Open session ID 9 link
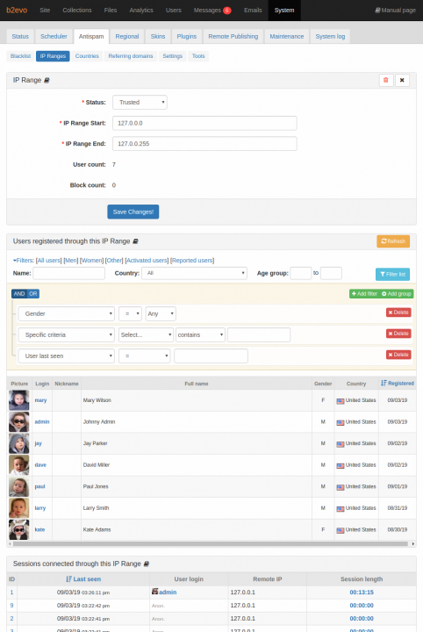423x632 pixels. [x=11, y=606]
